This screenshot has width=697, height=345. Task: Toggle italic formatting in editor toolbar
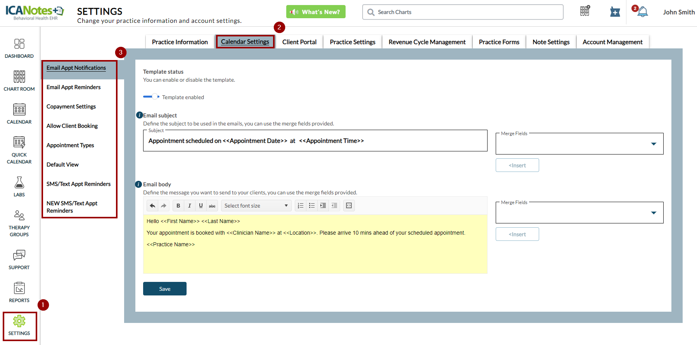tap(190, 206)
